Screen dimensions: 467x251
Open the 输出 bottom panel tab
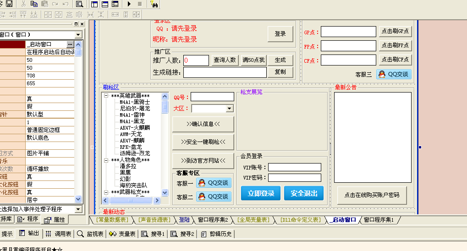[x=29, y=234]
